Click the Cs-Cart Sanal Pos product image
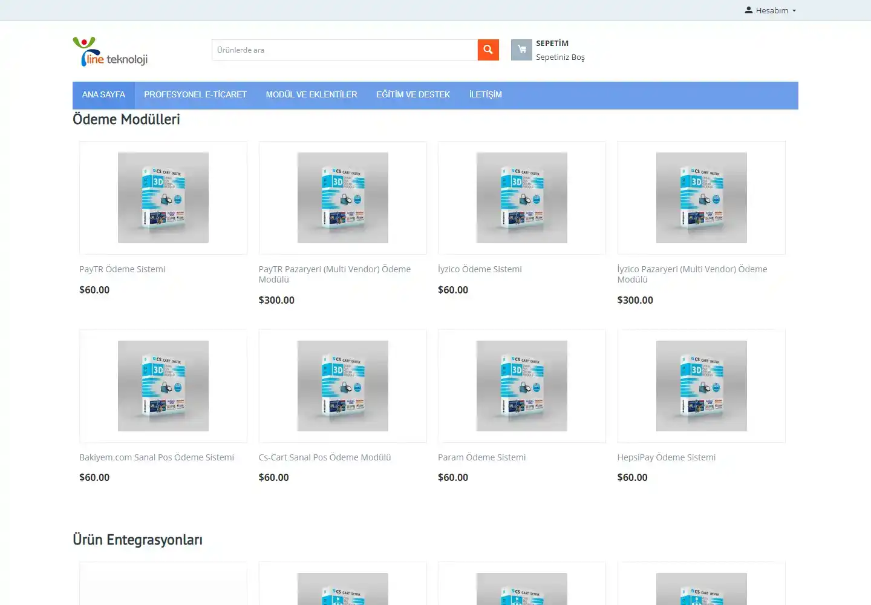Screen dimensions: 871x605 (343, 386)
